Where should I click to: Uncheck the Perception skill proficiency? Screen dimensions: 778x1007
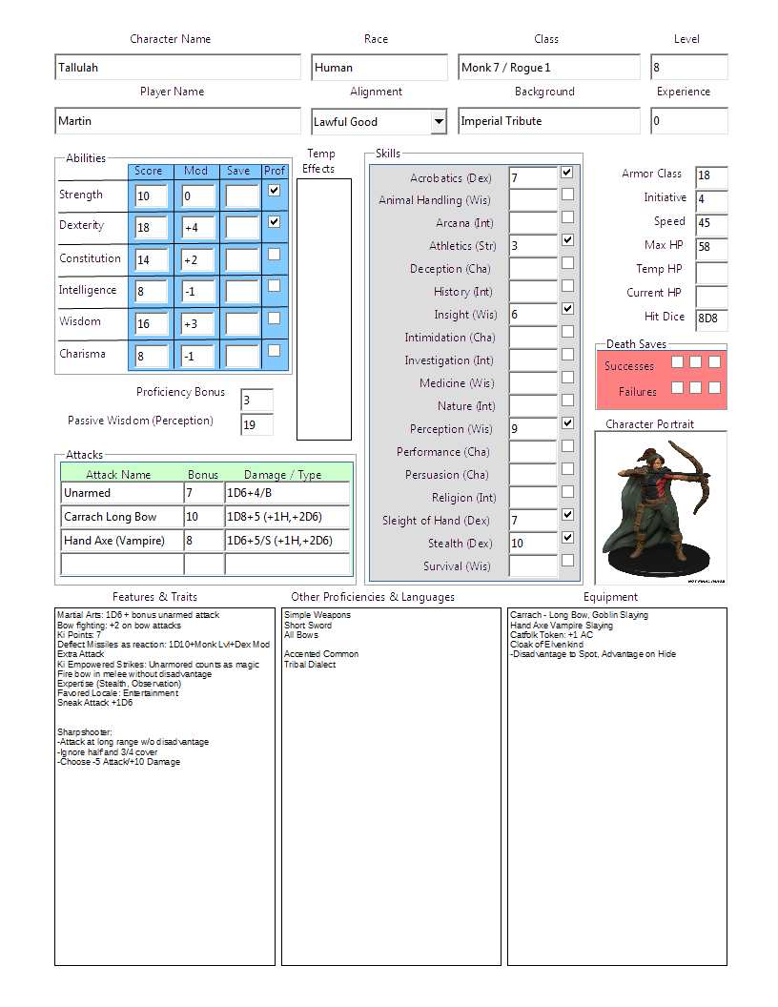[567, 422]
